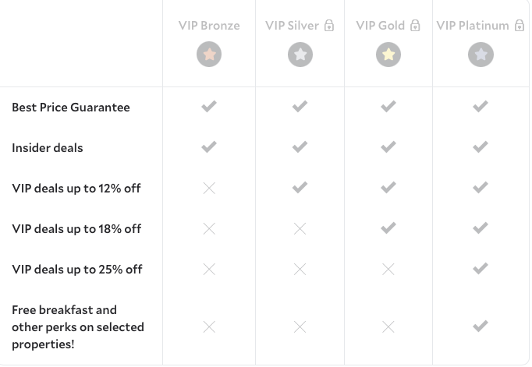Click the Insider deals row label
The image size is (532, 367).
tap(48, 148)
